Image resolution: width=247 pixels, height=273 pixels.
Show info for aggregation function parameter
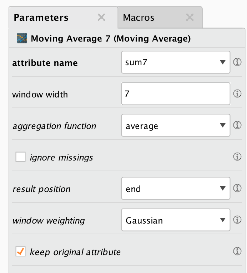237,125
